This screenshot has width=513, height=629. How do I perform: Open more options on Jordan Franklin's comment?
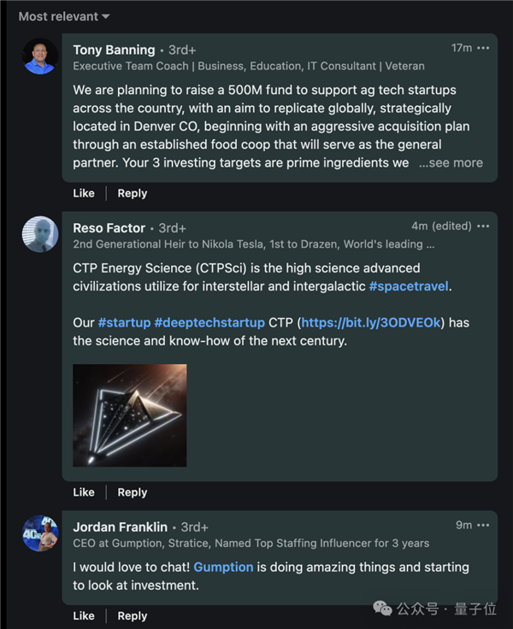point(483,525)
